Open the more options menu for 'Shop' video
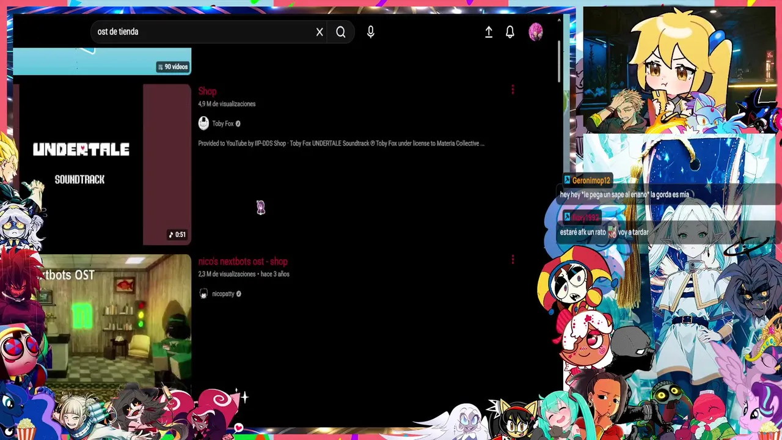Viewport: 782px width, 440px height. click(x=513, y=90)
